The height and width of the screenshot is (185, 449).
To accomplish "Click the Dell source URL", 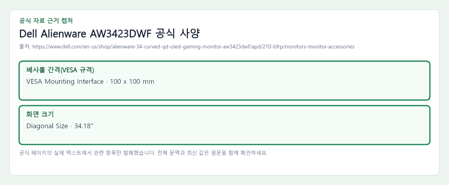I will tap(193, 46).
